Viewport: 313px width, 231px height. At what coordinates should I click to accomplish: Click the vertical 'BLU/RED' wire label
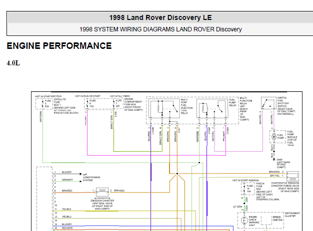(x=149, y=136)
